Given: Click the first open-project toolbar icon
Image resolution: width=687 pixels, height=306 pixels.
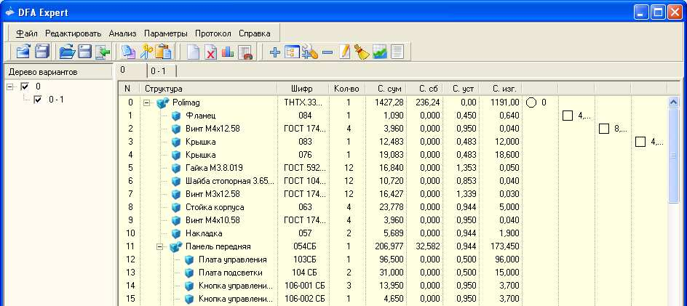Looking at the screenshot, I should (23, 52).
